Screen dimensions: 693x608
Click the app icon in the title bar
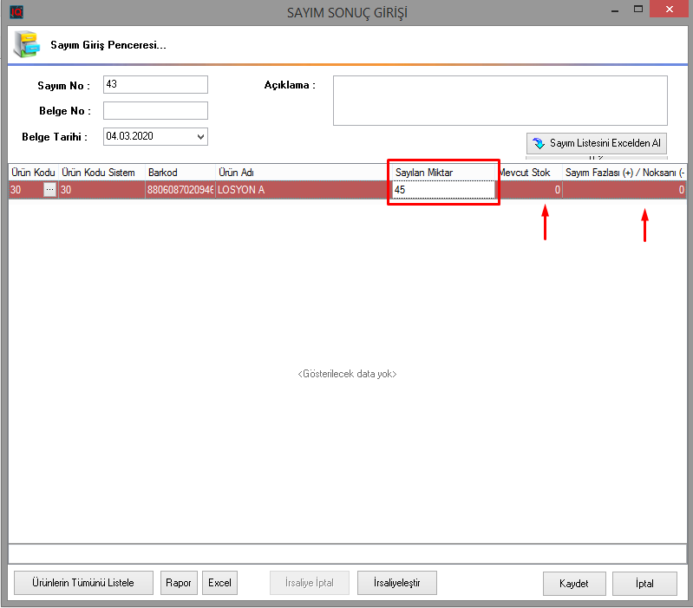[16, 12]
